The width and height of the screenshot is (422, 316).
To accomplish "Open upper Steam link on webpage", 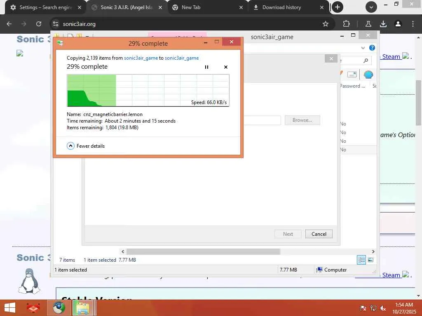I will point(391,57).
